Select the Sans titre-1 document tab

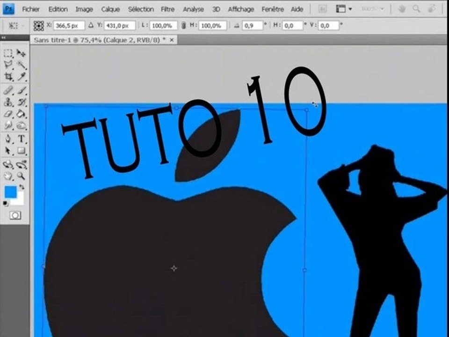(99, 40)
